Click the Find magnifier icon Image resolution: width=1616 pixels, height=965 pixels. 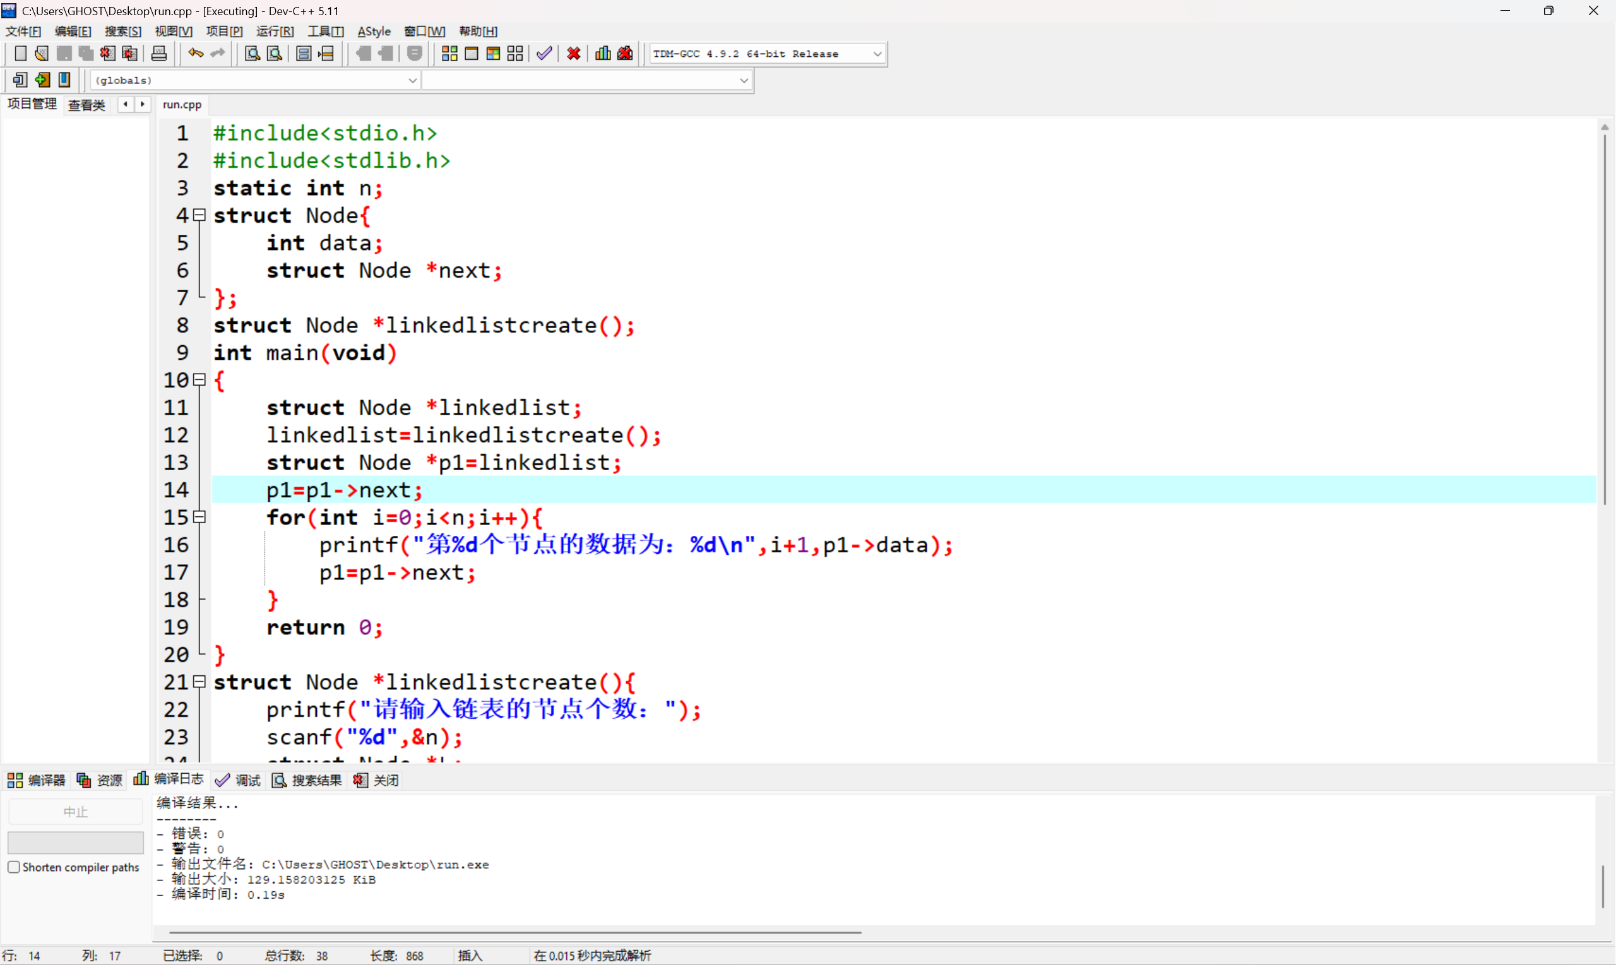pos(252,53)
